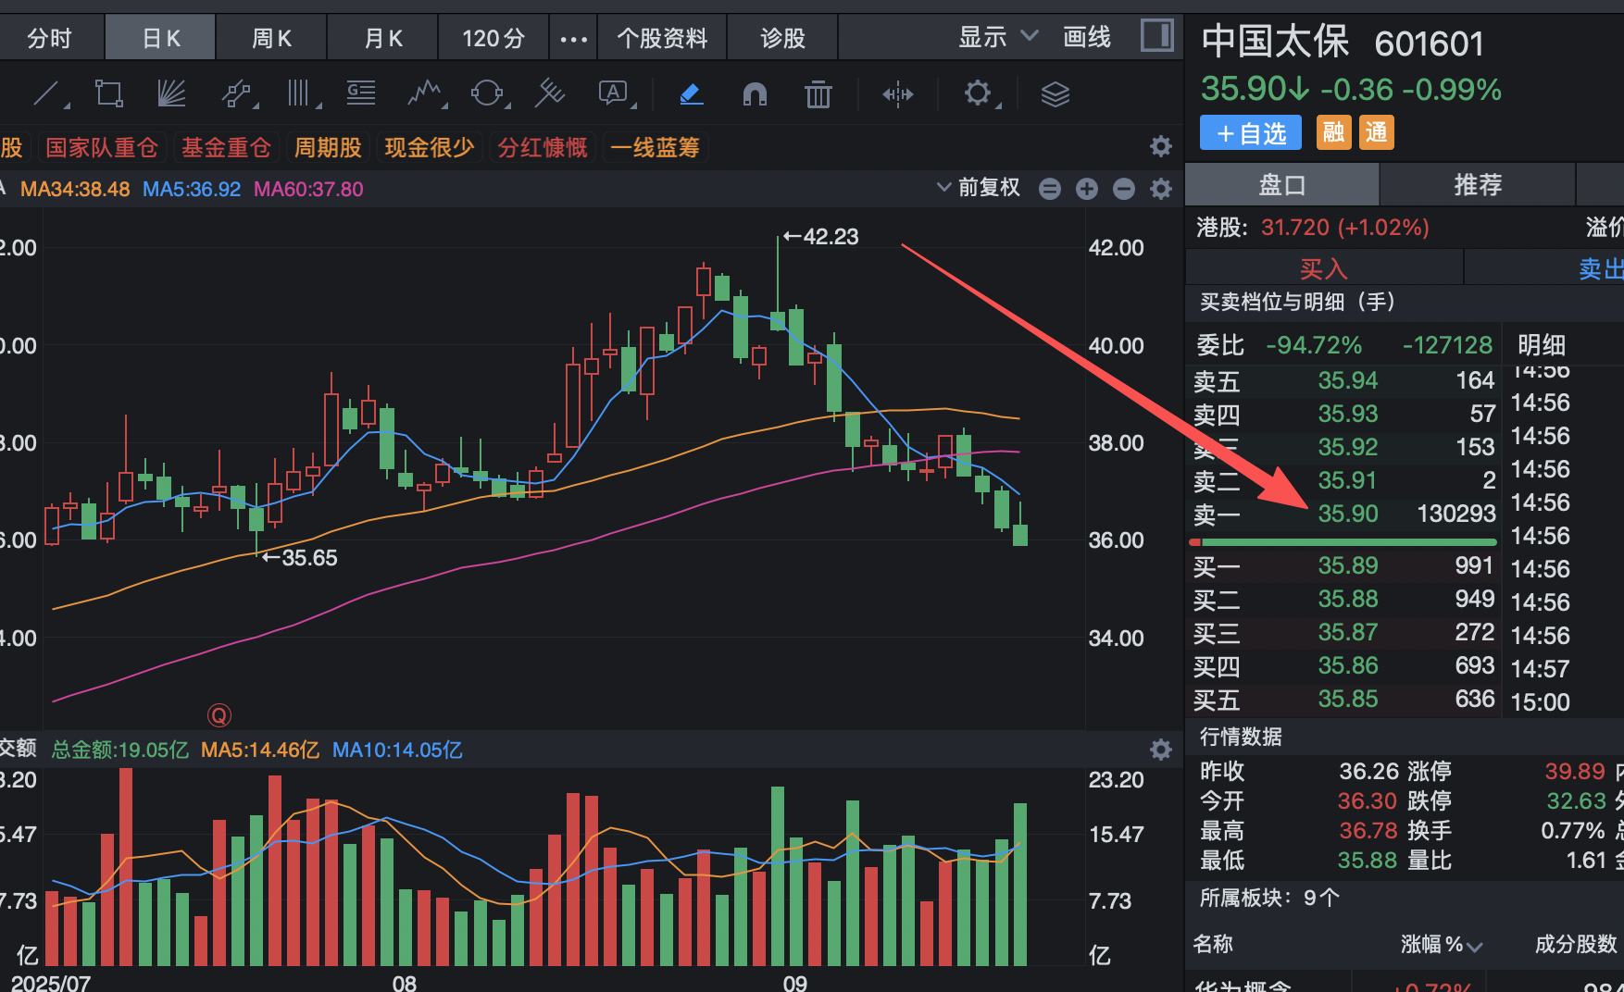Viewport: 1624px width, 992px height.
Task: Expand more periods via the ellipsis button
Action: click(x=574, y=38)
